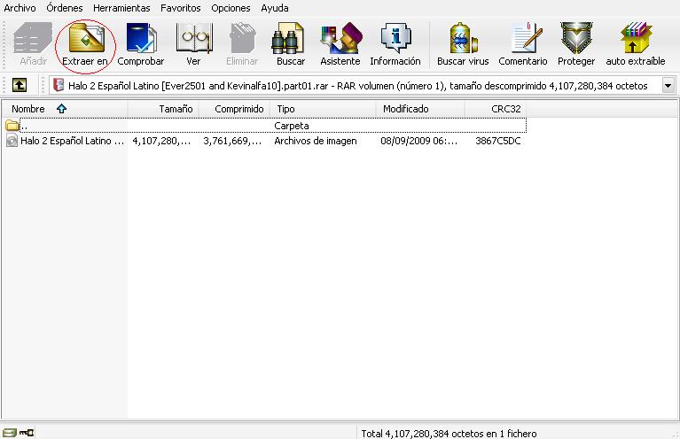Viewport: 680px width, 439px height.
Task: Click the Proteger shield icon
Action: click(x=576, y=38)
